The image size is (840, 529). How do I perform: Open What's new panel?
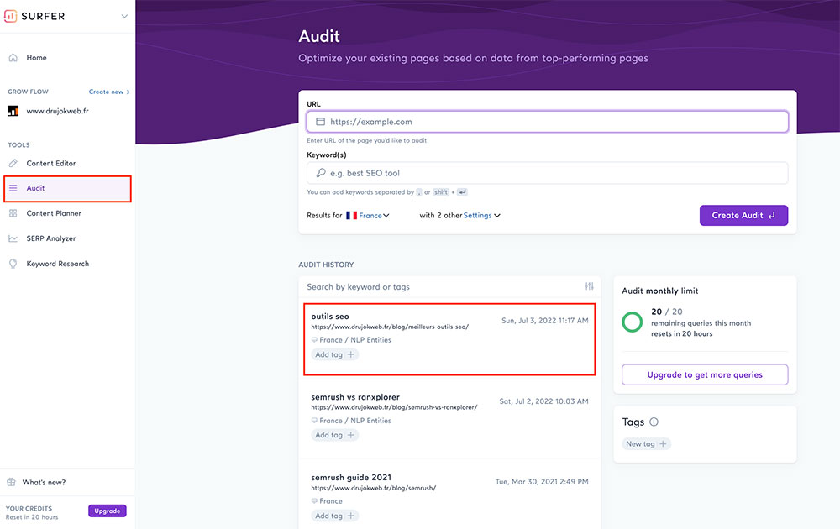click(44, 483)
